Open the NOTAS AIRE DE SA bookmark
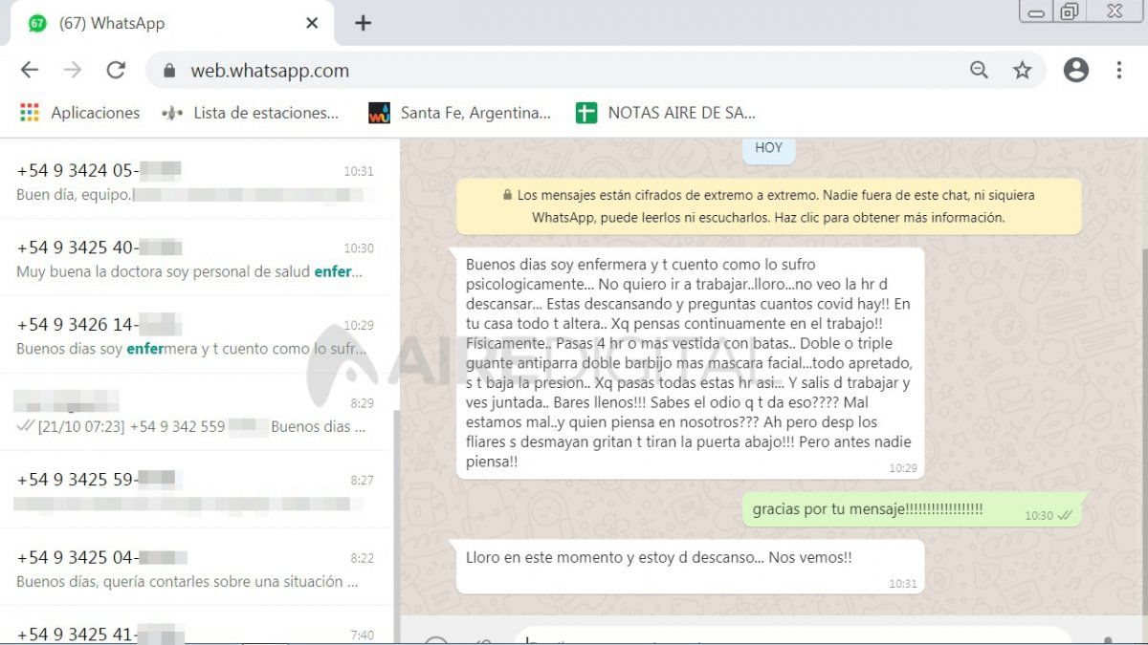Image resolution: width=1148 pixels, height=645 pixels. (666, 113)
